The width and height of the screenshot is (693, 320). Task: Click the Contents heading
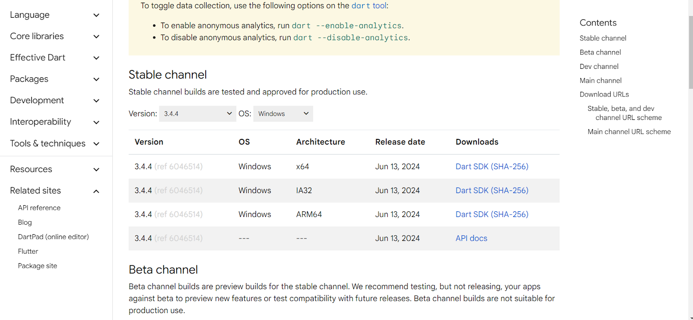point(598,23)
